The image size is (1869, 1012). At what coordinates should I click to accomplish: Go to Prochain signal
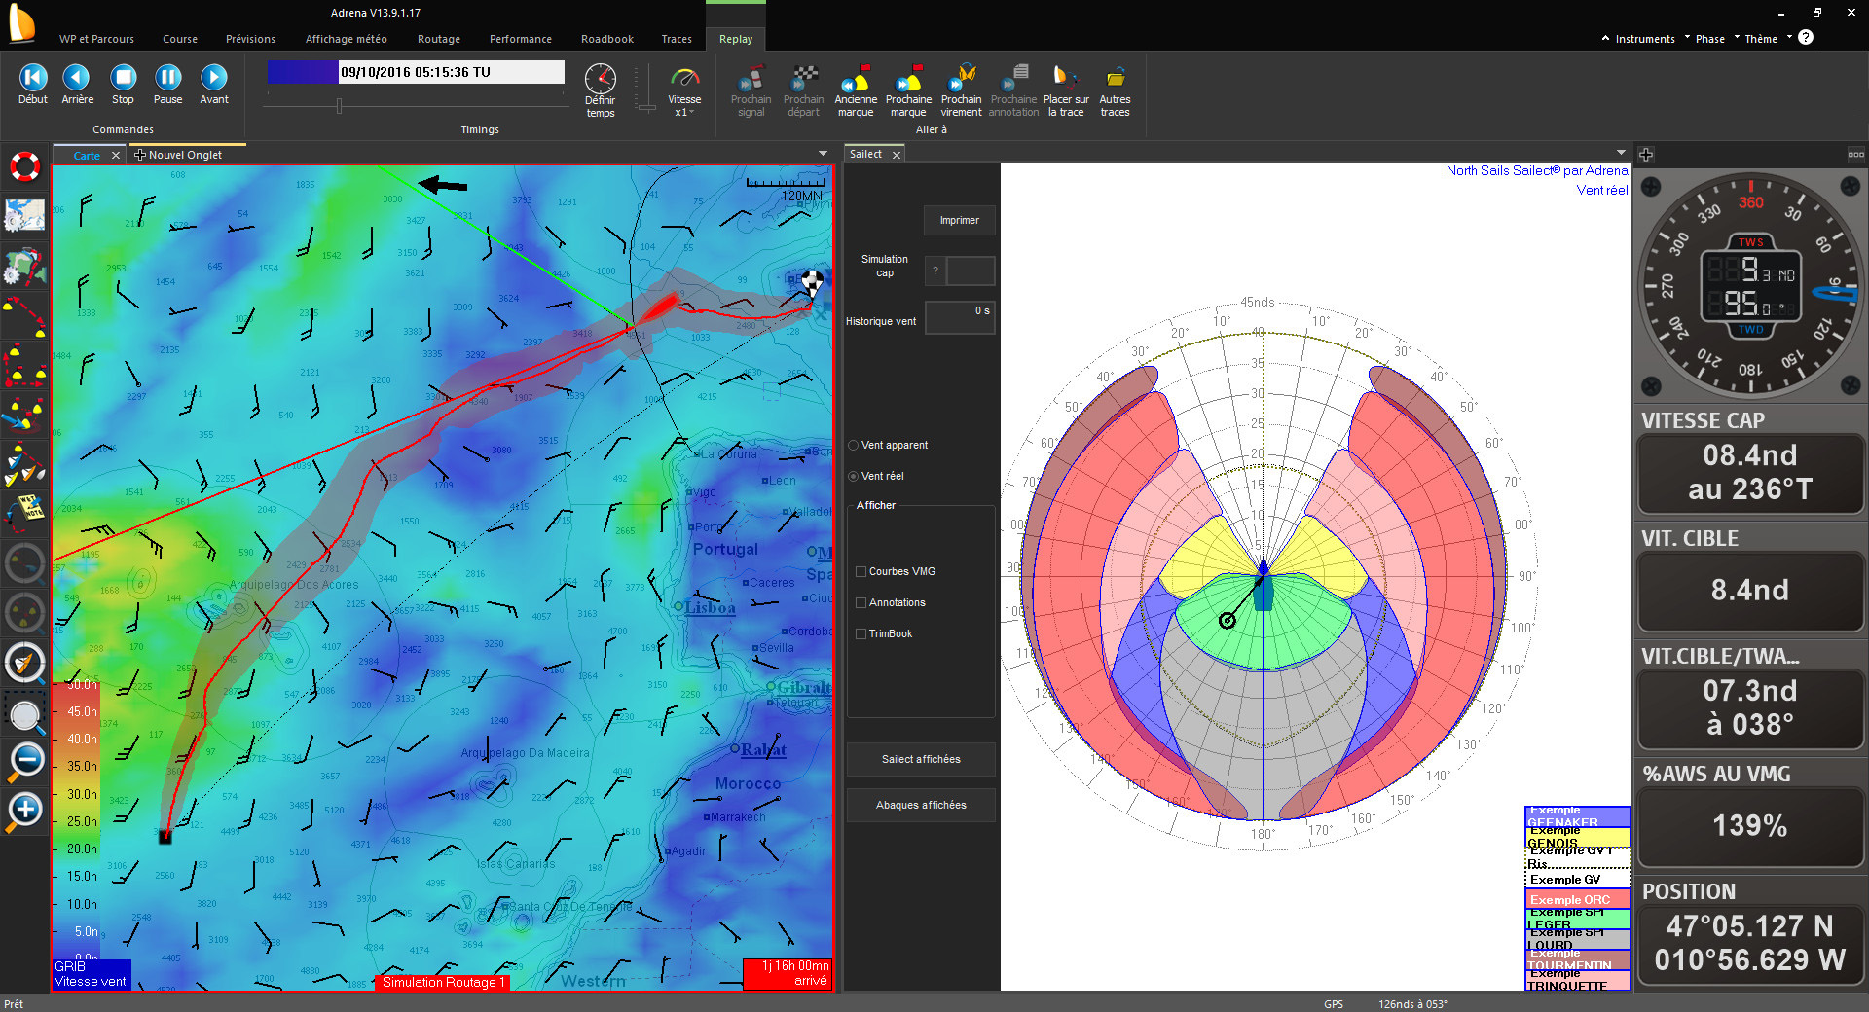pyautogui.click(x=751, y=91)
